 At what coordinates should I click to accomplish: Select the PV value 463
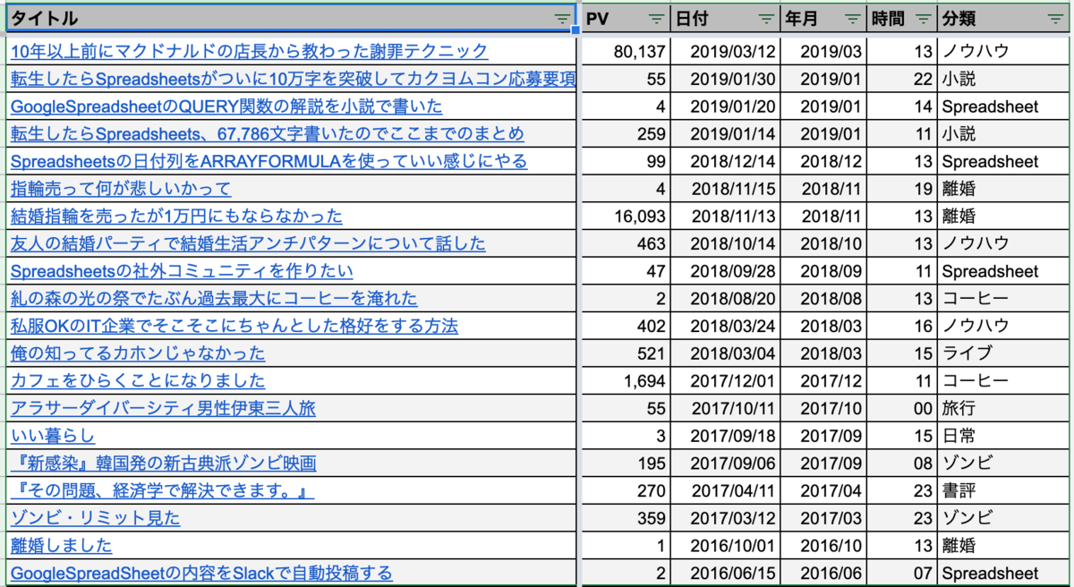(625, 244)
